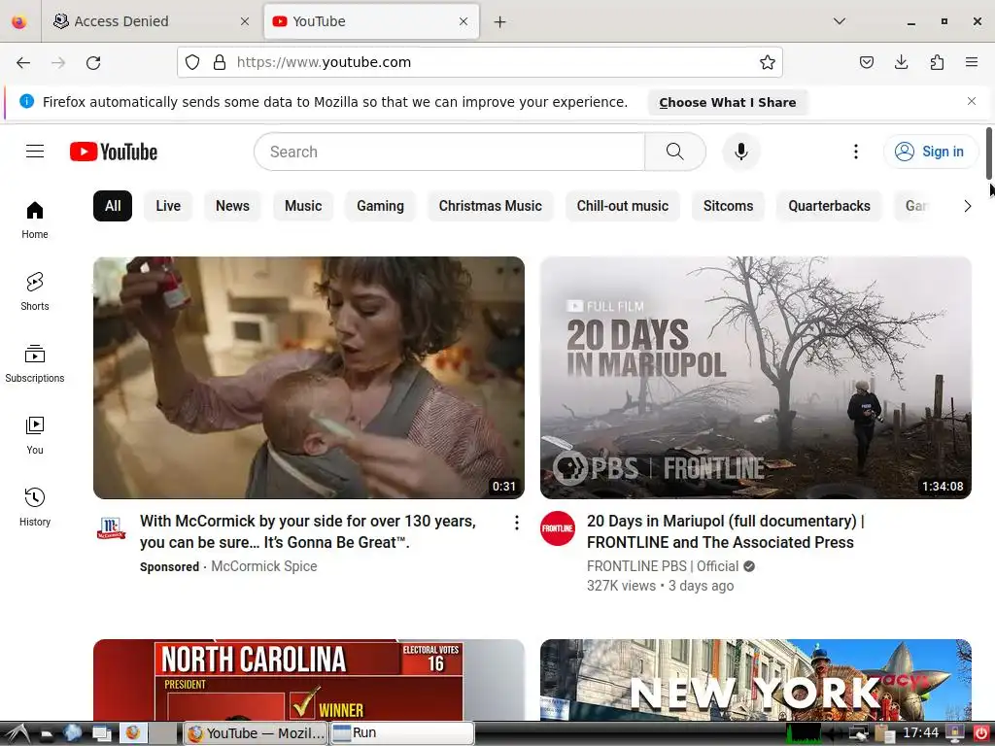Screen dimensions: 995x746
Task: List all tabs dropdown arrow
Action: [839, 21]
